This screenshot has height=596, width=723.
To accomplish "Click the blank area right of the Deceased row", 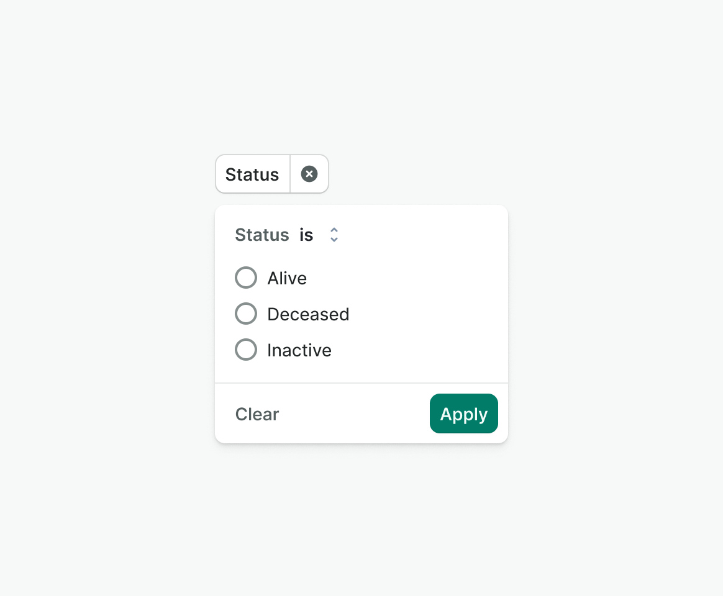I will (x=429, y=314).
